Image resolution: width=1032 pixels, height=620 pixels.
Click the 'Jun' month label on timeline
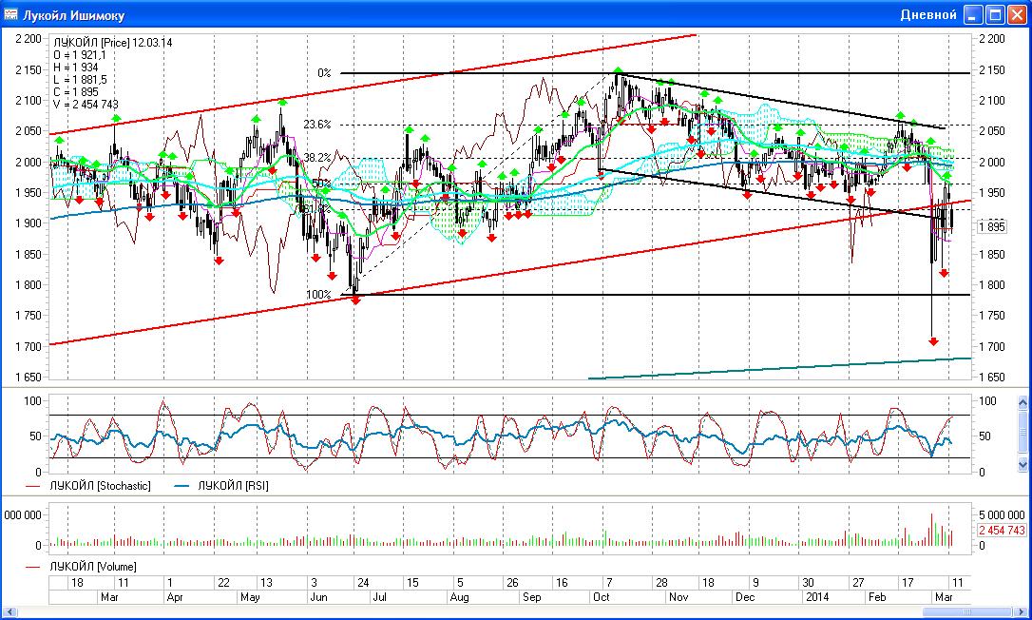tap(318, 597)
